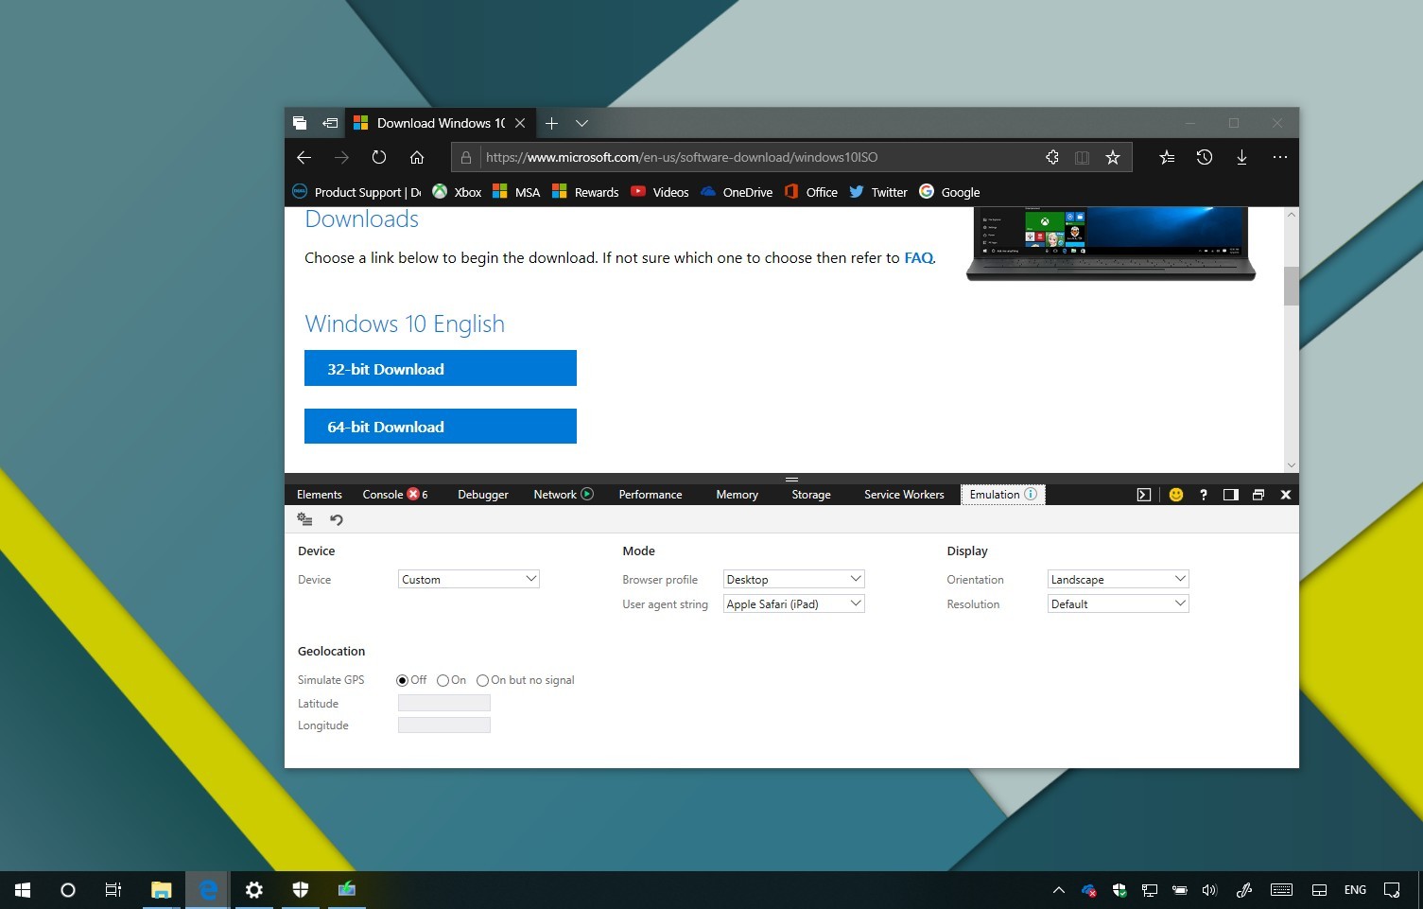
Task: Select Simulate GPS Off radio button
Action: tap(403, 680)
